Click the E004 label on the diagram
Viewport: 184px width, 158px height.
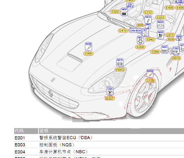155,52
